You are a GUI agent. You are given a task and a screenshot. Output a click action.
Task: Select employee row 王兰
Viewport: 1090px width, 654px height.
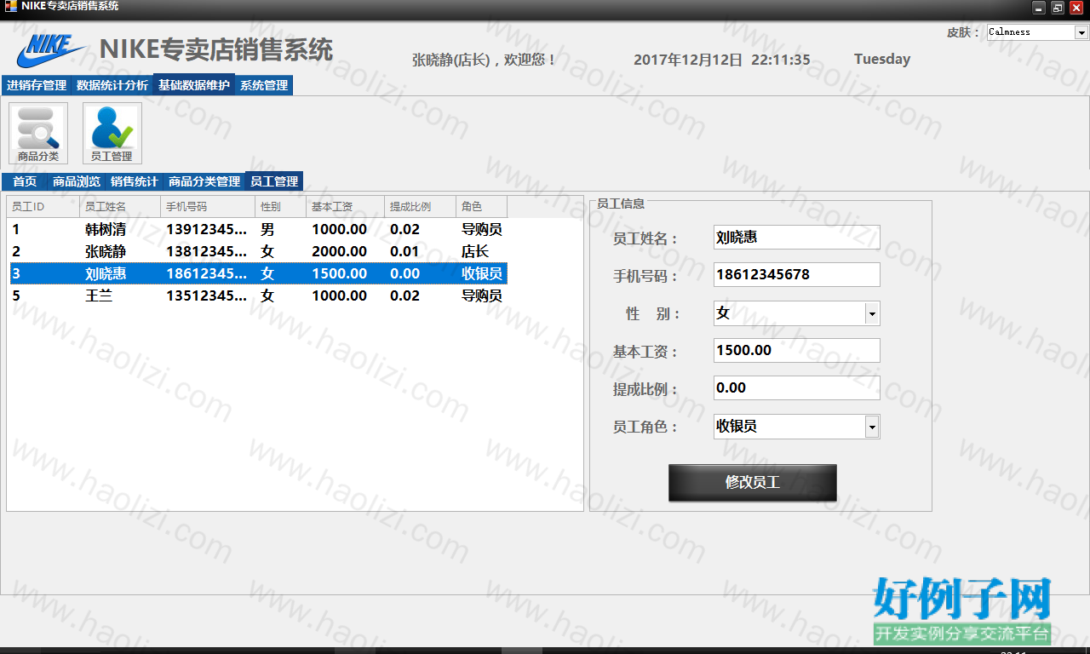click(x=258, y=296)
